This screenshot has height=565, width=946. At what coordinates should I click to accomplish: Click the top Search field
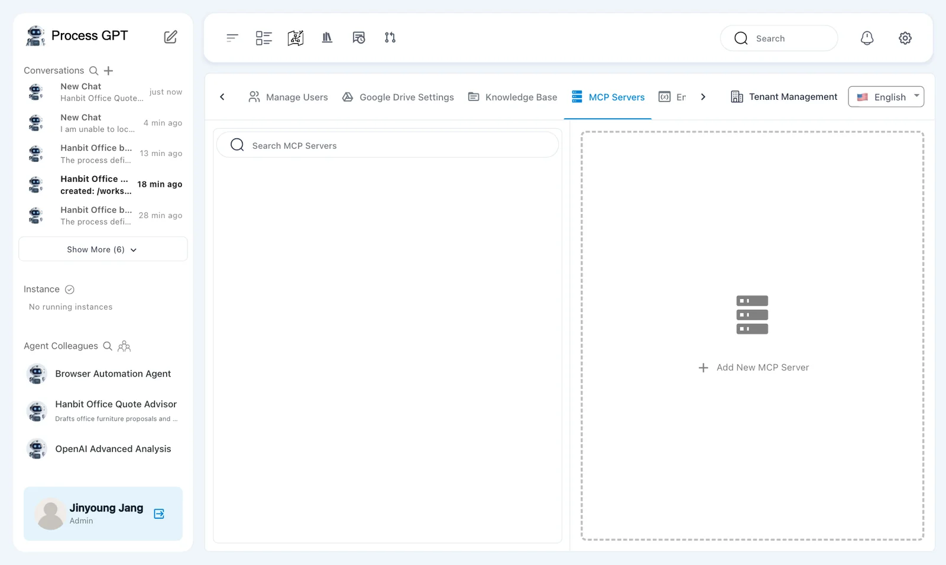tap(779, 38)
